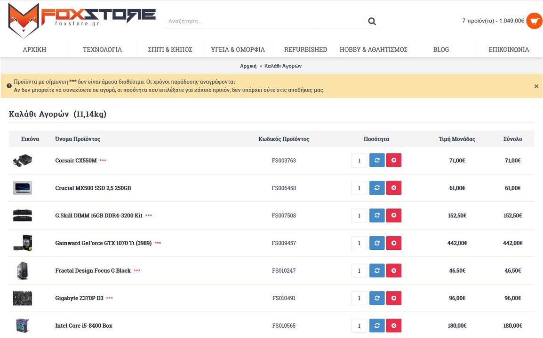Open the Crucial MX500 SSD 2,5 250GB link

pyautogui.click(x=93, y=188)
